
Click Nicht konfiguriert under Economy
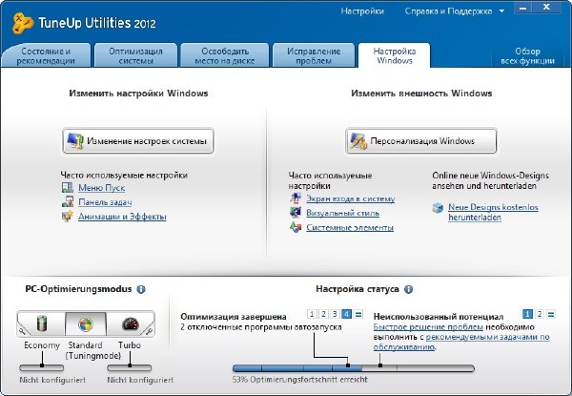52,380
